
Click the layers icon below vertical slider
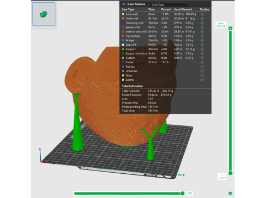[x=230, y=194]
